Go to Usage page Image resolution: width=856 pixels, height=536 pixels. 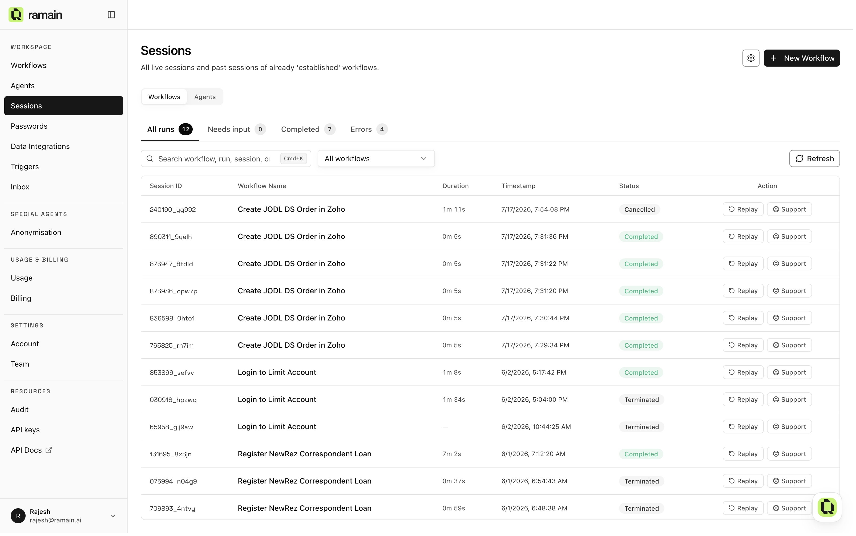point(63,278)
